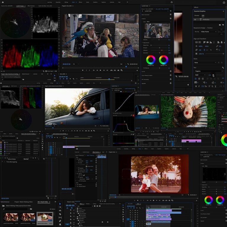Play the ALA_3204 program monitor clip
Viewport: 227px width, 227px height.
click(x=100, y=70)
